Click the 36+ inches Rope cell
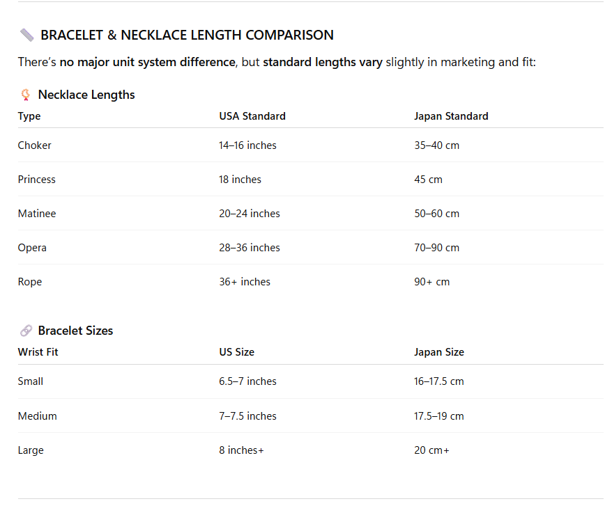The width and height of the screenshot is (605, 506). tap(245, 282)
